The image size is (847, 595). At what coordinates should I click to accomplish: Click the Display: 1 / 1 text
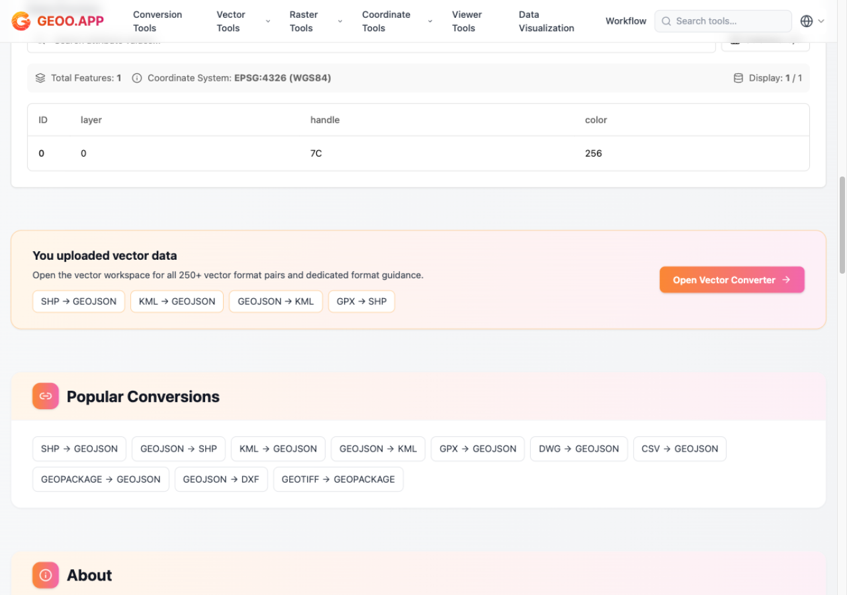(x=776, y=78)
